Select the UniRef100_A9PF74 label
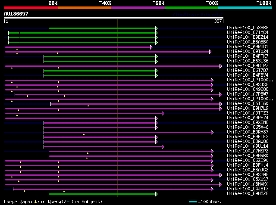The width and height of the screenshot is (276, 205). click(x=248, y=118)
